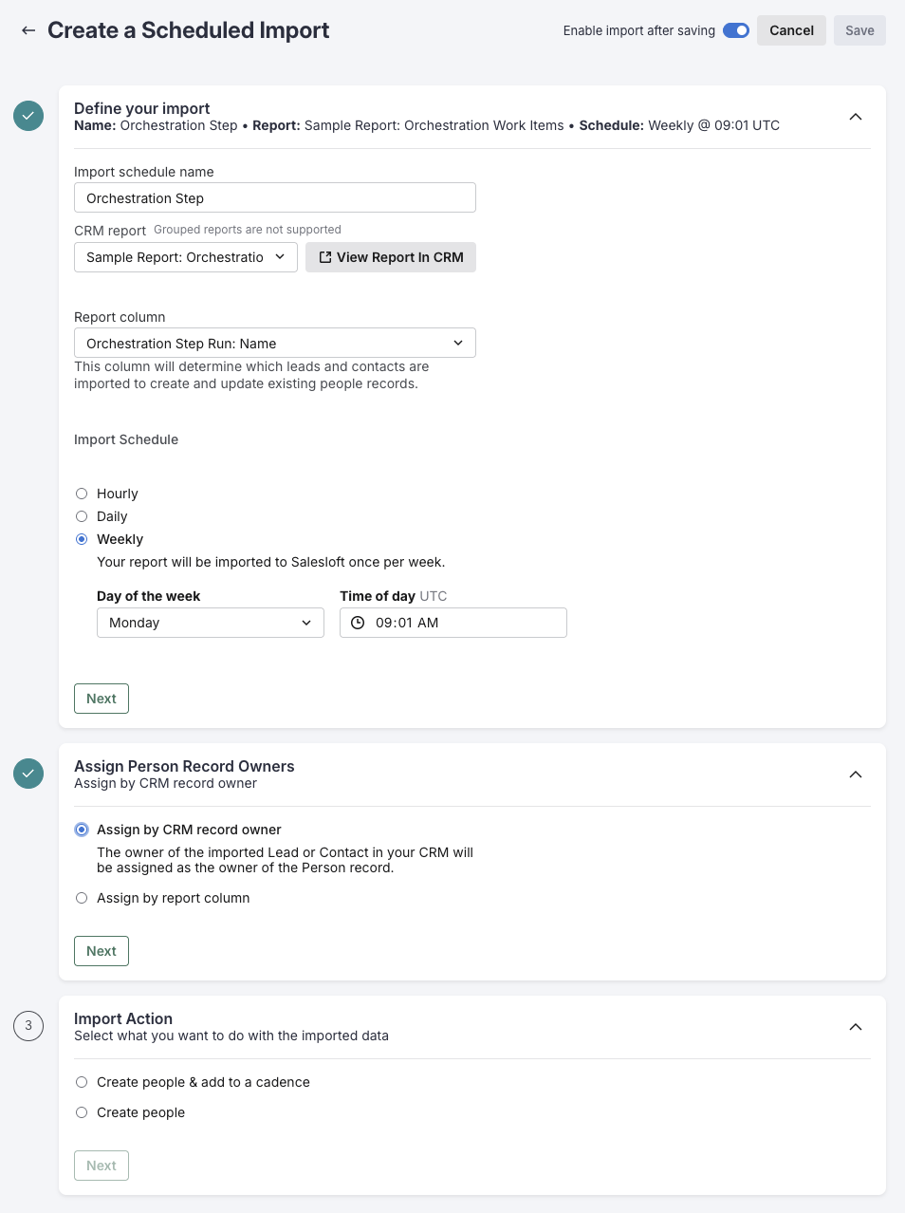The image size is (905, 1213).
Task: Collapse the Define your import section chevron
Action: pyautogui.click(x=856, y=118)
